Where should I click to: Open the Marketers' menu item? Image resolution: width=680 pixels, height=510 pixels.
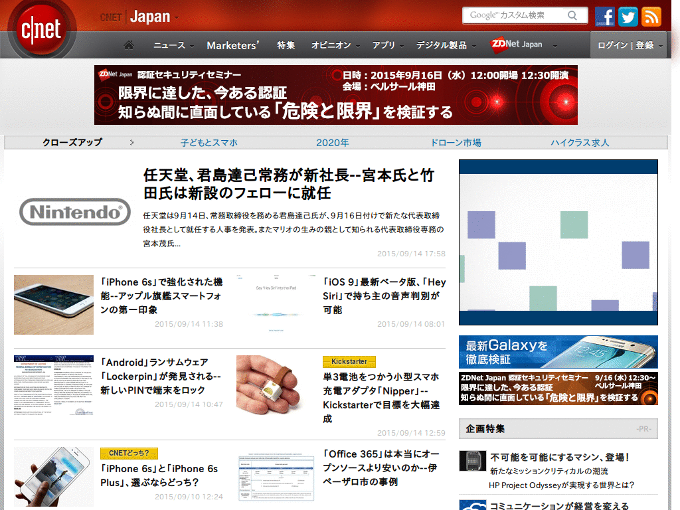point(233,45)
